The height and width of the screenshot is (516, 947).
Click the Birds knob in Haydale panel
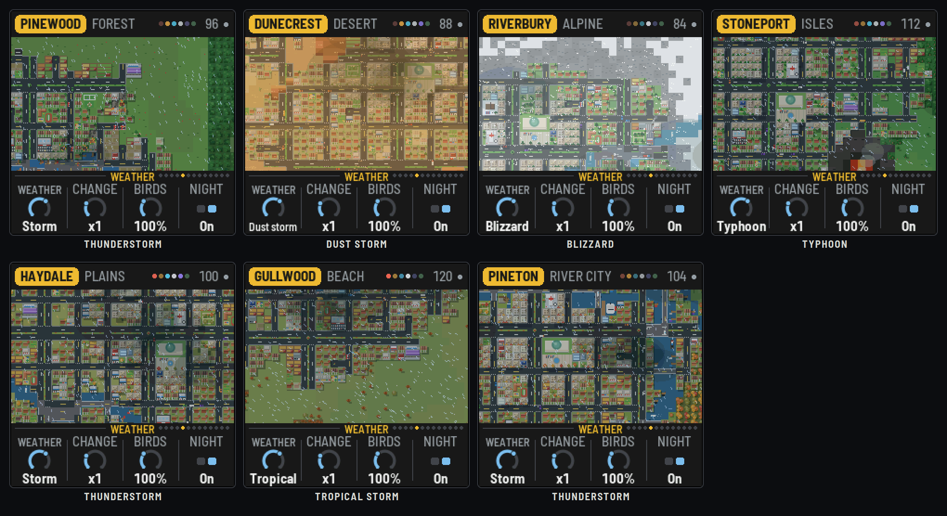(150, 460)
